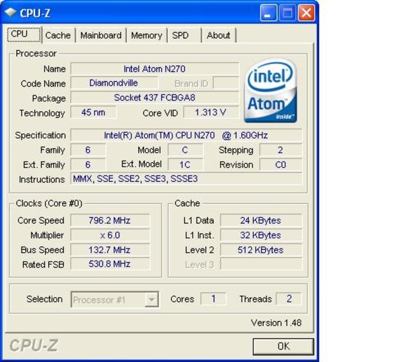Click the CPU-Z diamond title bar icon
Viewport: 419px width, 362px height.
coord(10,12)
